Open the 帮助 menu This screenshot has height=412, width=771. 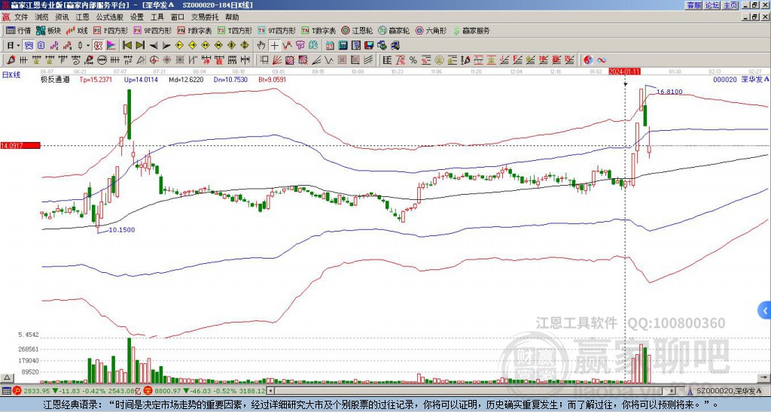pos(232,17)
